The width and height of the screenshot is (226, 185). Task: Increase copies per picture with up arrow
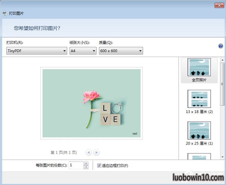[86, 163]
